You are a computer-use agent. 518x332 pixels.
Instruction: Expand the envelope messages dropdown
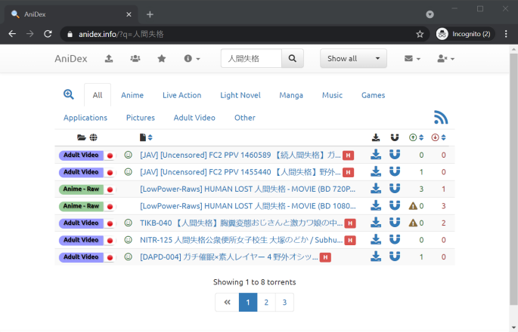[412, 59]
